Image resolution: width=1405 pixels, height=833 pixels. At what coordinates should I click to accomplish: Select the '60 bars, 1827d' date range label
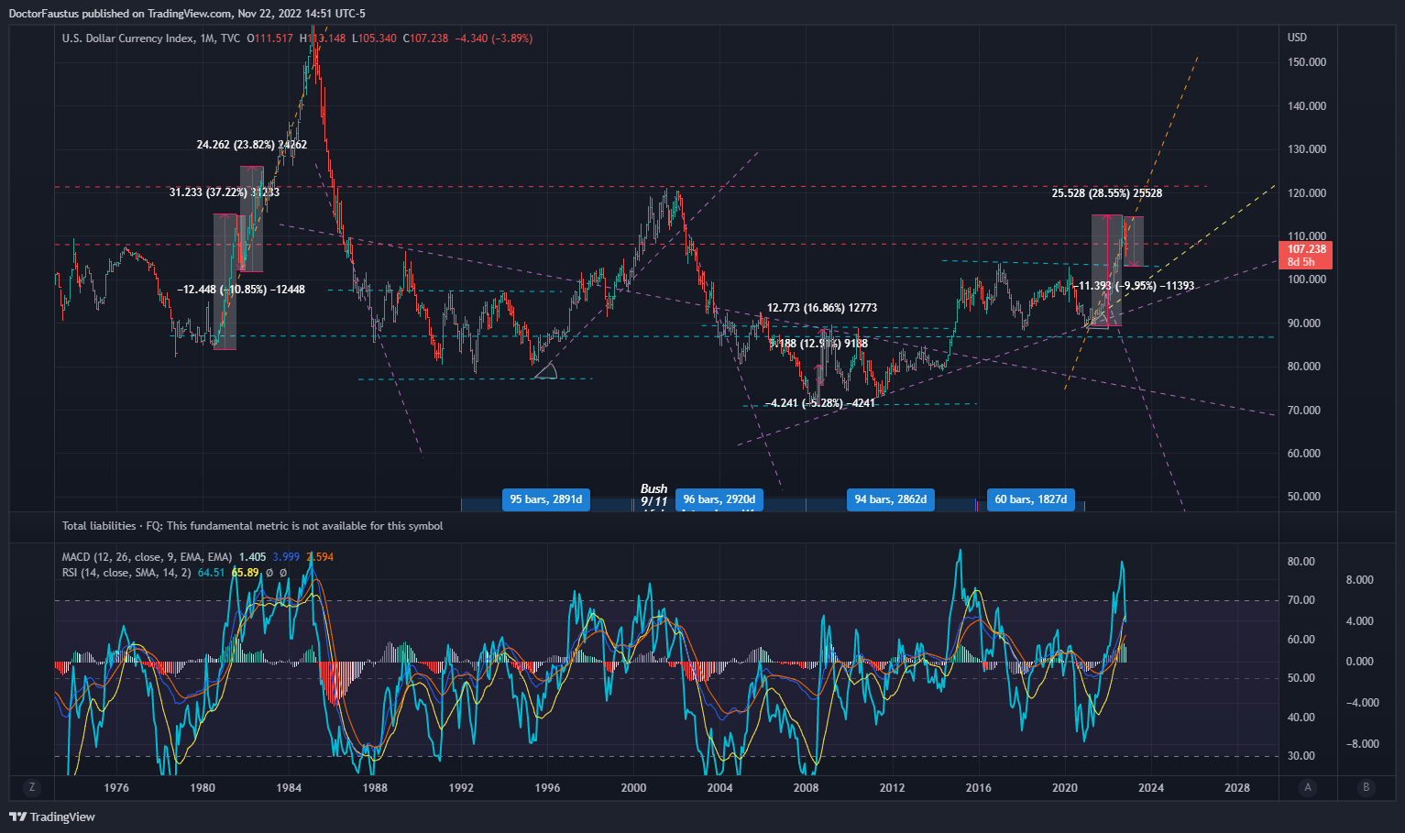click(x=1031, y=499)
